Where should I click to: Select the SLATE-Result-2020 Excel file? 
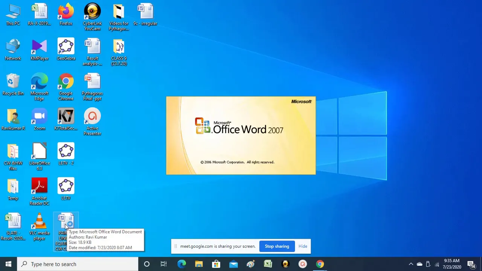pos(13,227)
